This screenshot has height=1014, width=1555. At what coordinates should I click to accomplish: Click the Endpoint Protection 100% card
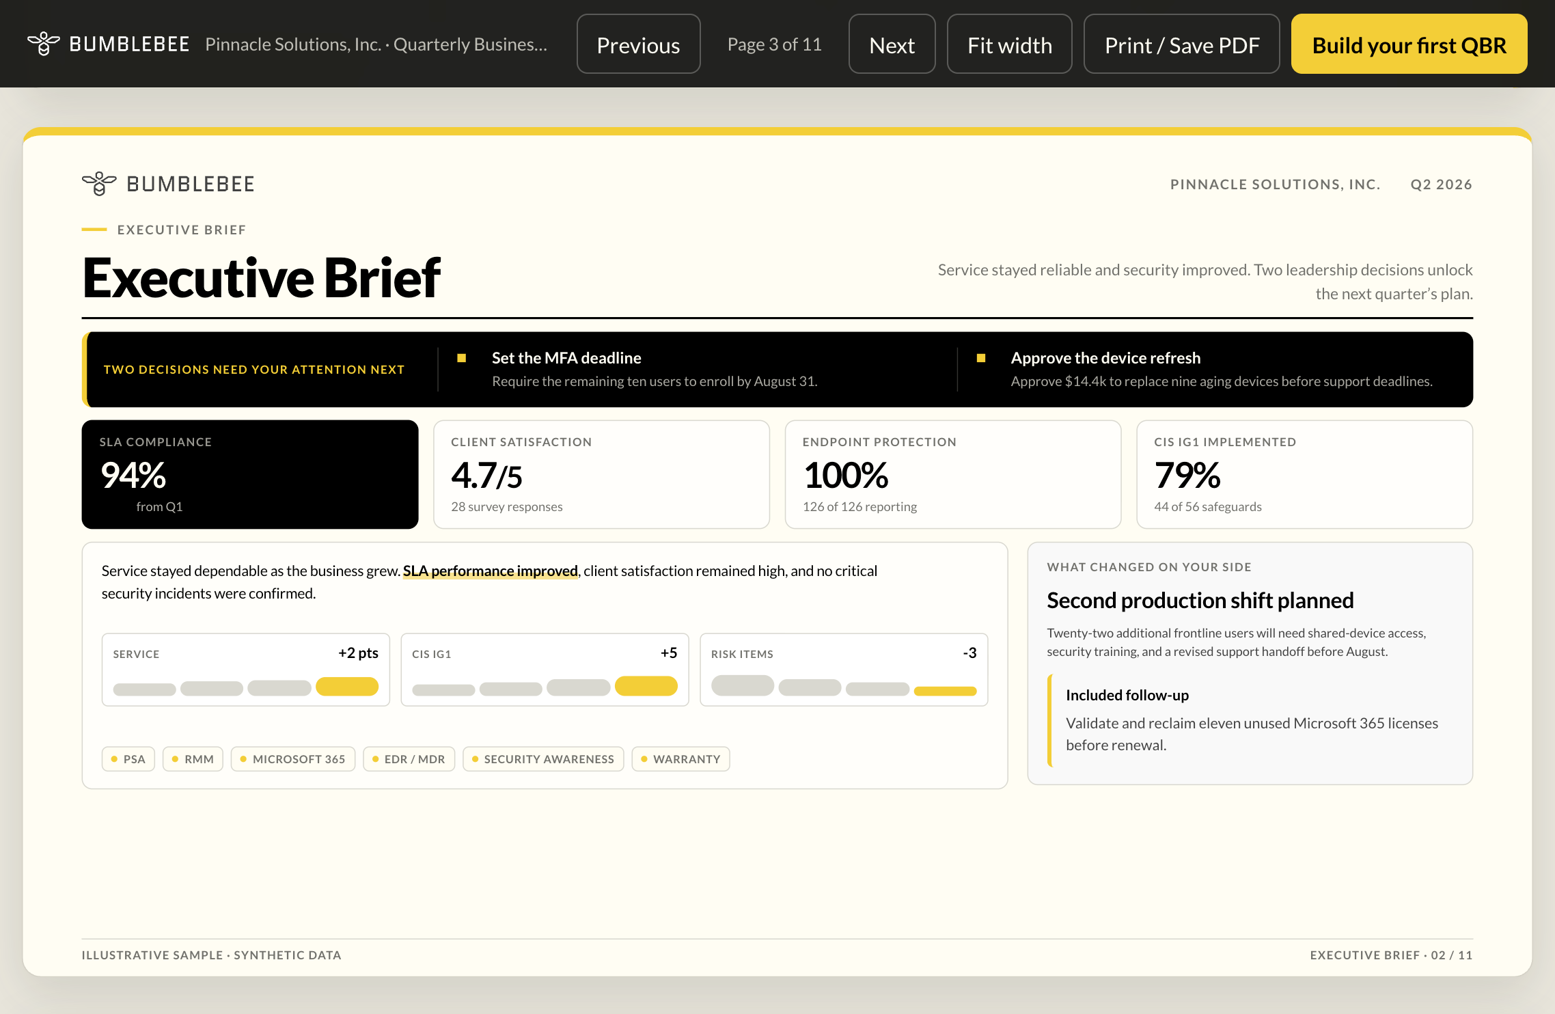[x=953, y=474]
